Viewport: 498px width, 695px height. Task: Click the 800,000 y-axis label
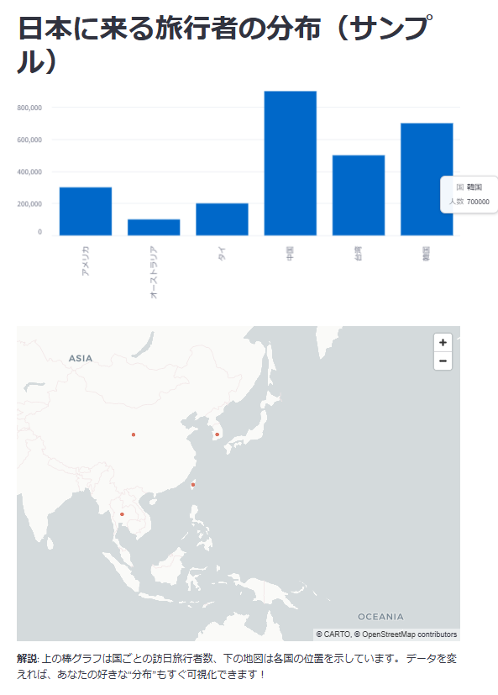tap(29, 108)
